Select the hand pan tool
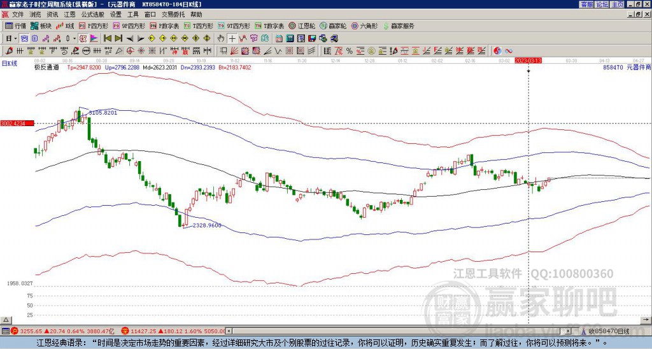 click(x=221, y=39)
